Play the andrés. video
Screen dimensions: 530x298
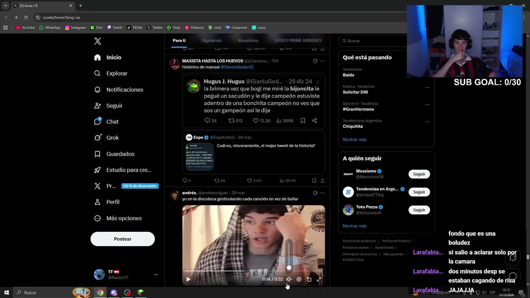click(188, 279)
